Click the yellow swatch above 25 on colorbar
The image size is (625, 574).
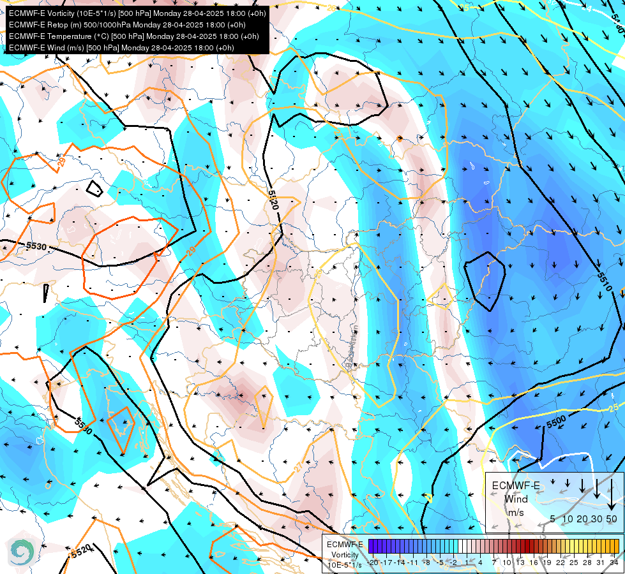point(576,546)
